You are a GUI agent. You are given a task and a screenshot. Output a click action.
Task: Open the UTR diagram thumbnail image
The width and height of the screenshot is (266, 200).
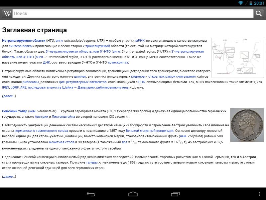pyautogui.click(x=238, y=55)
